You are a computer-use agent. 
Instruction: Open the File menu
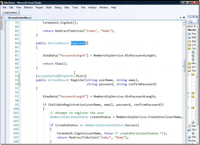pyautogui.click(x=4, y=7)
